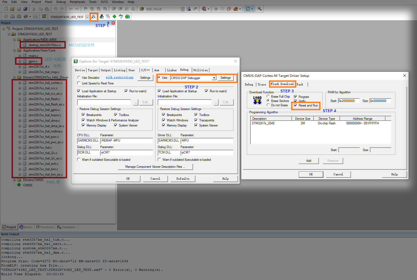The width and height of the screenshot is (417, 280).
Task: Start the debug session magnifier icon
Action: point(204,9)
